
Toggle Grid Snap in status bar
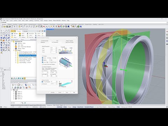point(59,107)
